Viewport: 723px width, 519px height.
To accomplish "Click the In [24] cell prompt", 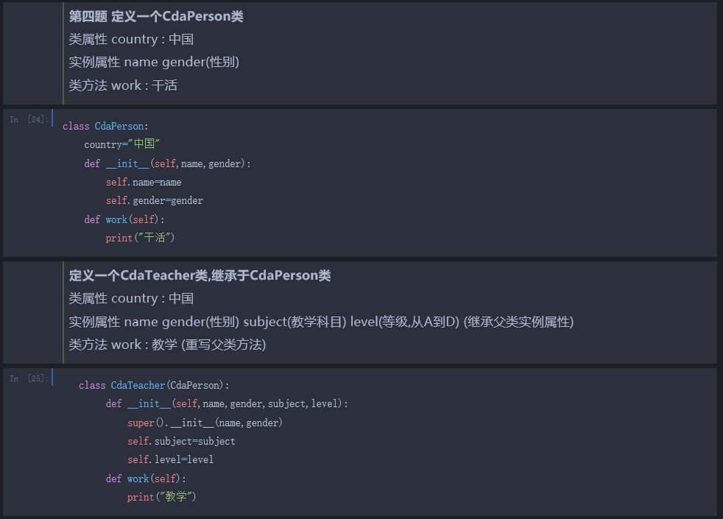I will click(x=29, y=119).
